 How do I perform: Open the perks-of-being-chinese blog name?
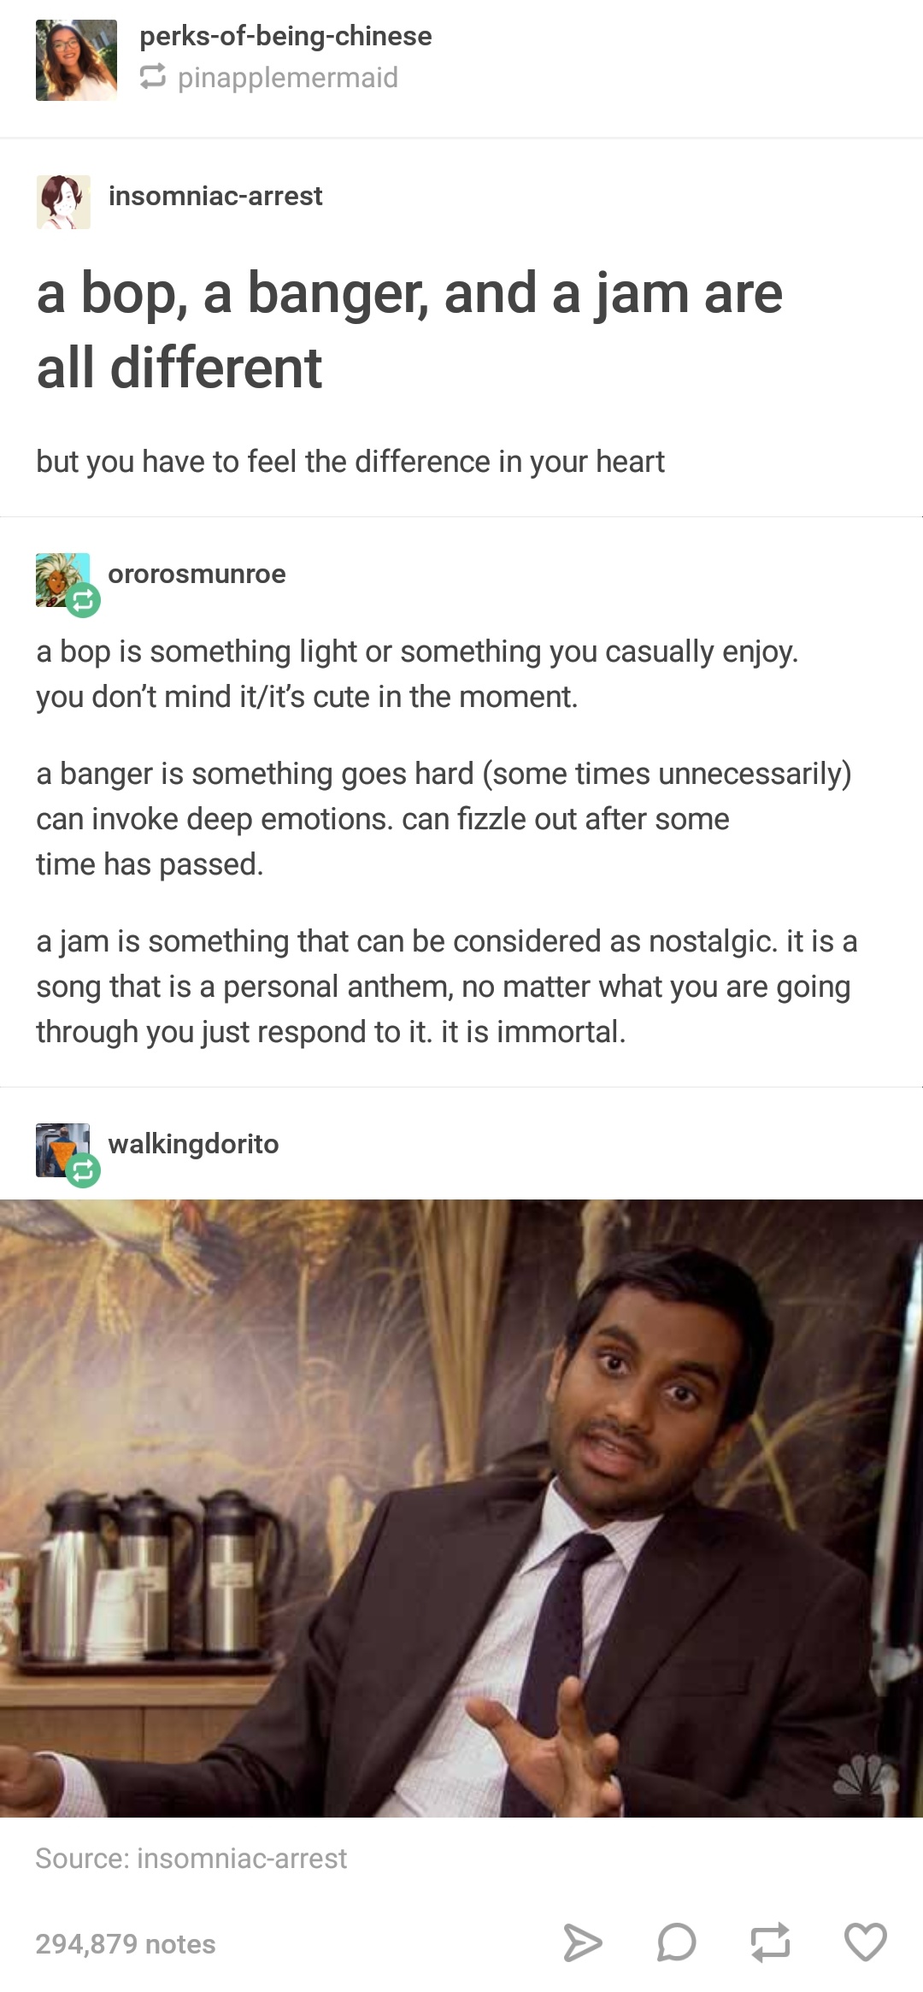tap(285, 36)
